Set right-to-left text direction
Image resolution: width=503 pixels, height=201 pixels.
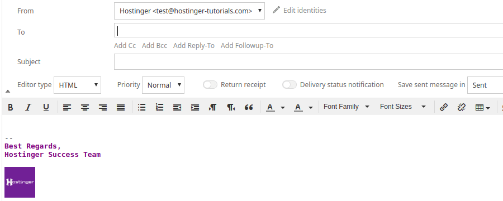tap(231, 107)
